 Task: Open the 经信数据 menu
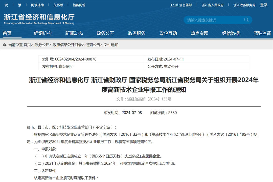pyautogui.click(x=231, y=33)
